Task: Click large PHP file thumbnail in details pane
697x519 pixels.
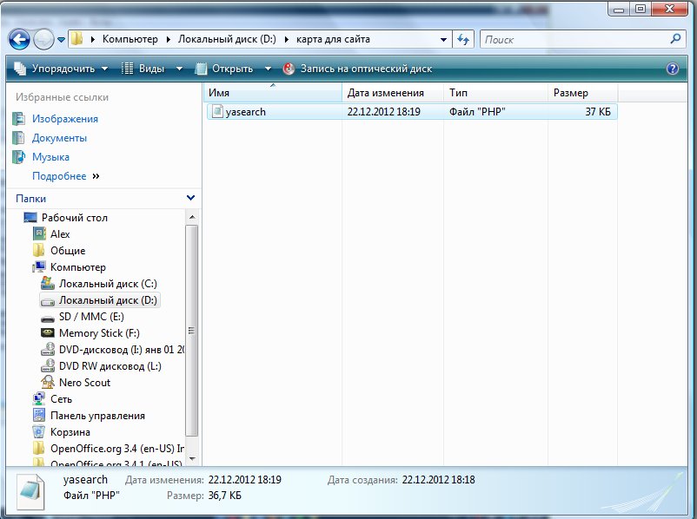Action: click(x=31, y=491)
